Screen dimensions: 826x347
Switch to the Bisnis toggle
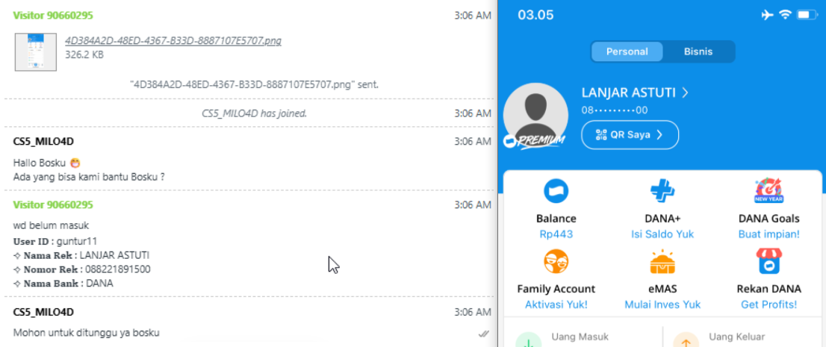698,51
